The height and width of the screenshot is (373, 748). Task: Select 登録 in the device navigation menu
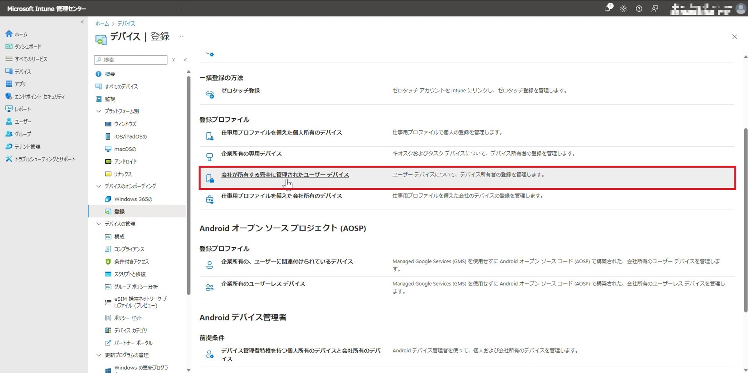tap(120, 211)
